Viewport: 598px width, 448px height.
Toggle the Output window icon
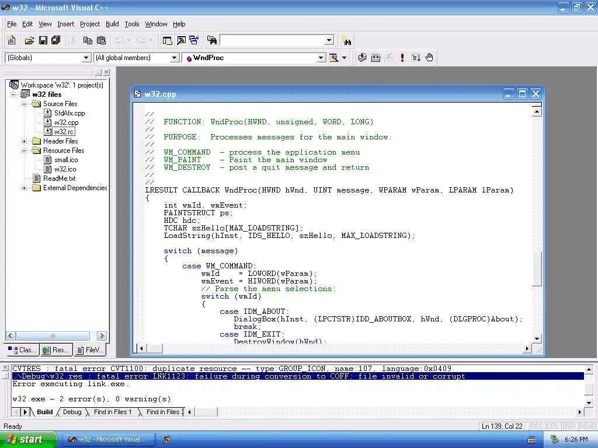[181, 40]
